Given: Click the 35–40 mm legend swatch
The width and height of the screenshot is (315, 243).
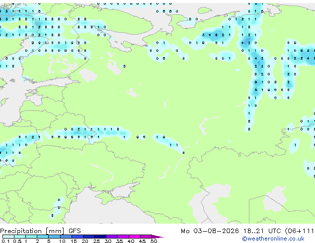Looking at the screenshot, I should [x=123, y=237].
